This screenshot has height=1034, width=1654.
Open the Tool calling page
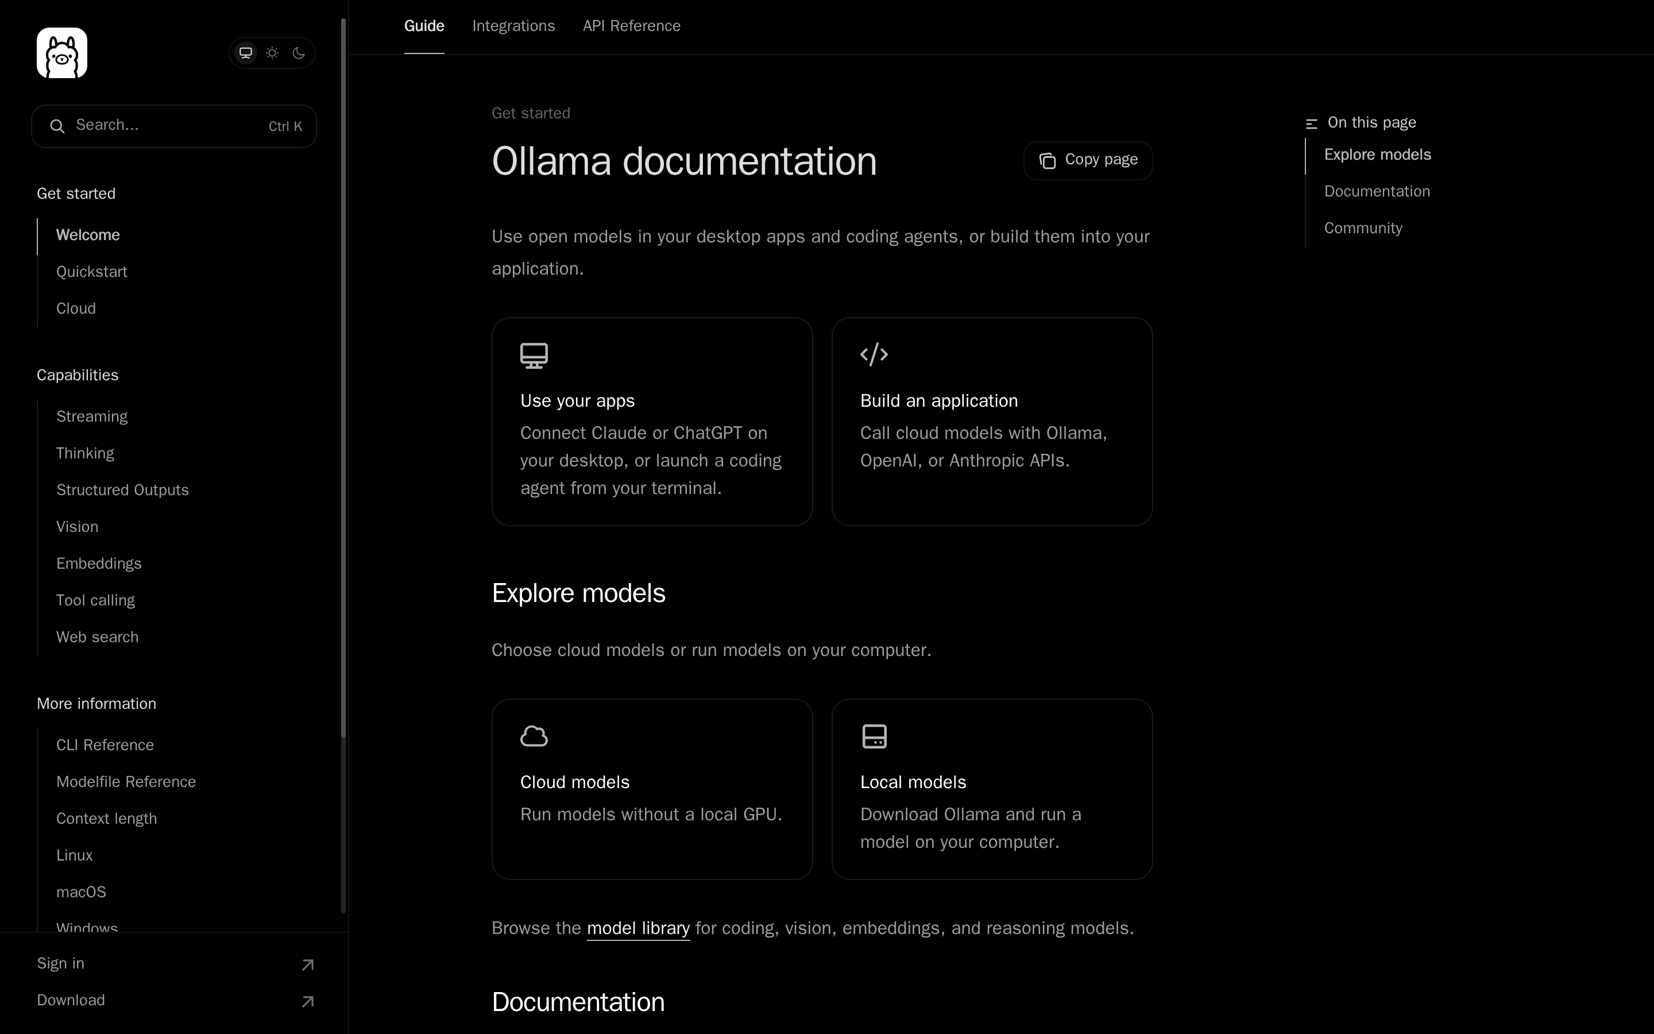95,600
